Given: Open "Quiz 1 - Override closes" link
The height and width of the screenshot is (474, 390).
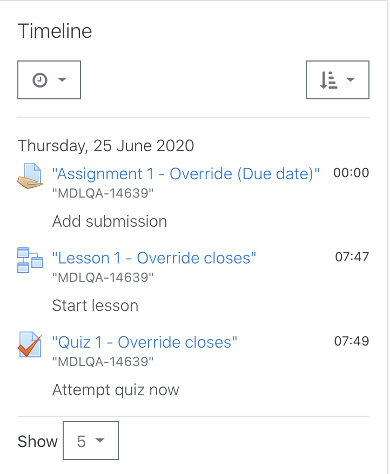Looking at the screenshot, I should pyautogui.click(x=145, y=342).
